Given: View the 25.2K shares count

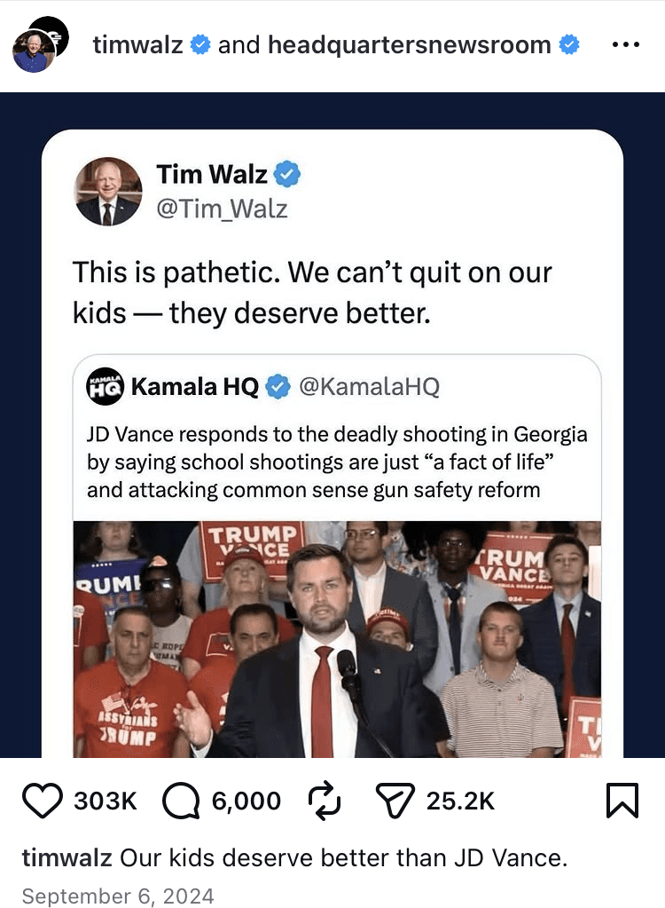Looking at the screenshot, I should (x=460, y=801).
